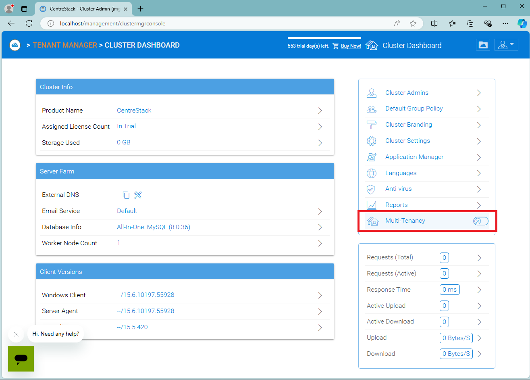Click the CentreStack product name value
The width and height of the screenshot is (530, 380).
[x=134, y=110]
